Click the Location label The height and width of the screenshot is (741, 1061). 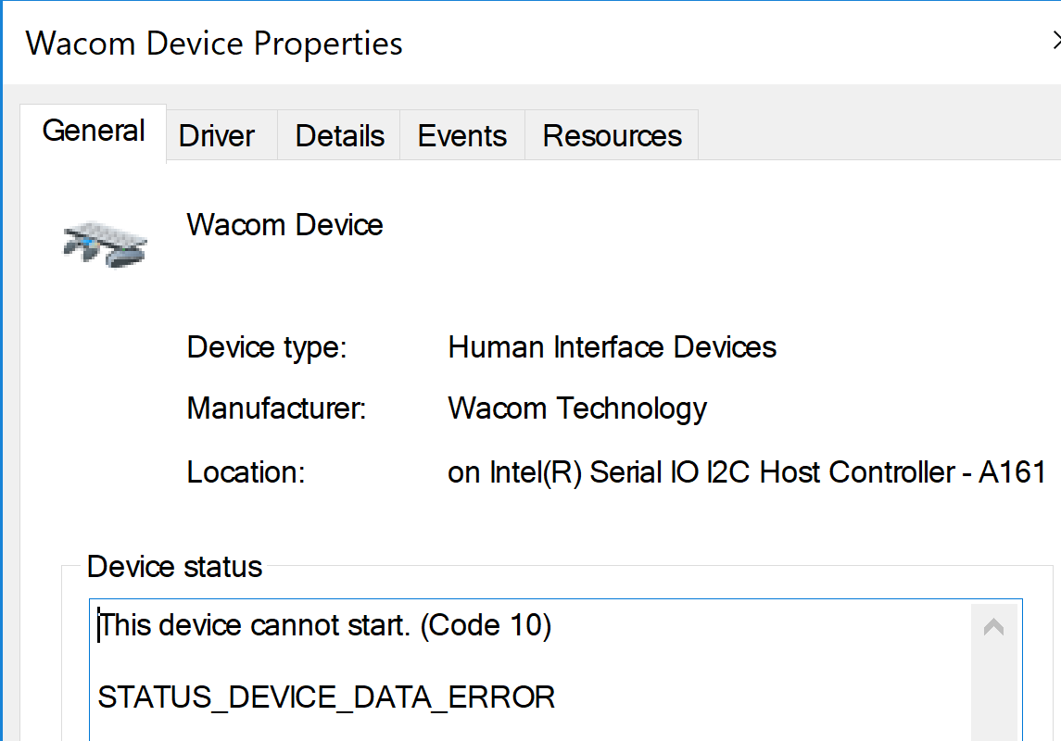[246, 472]
